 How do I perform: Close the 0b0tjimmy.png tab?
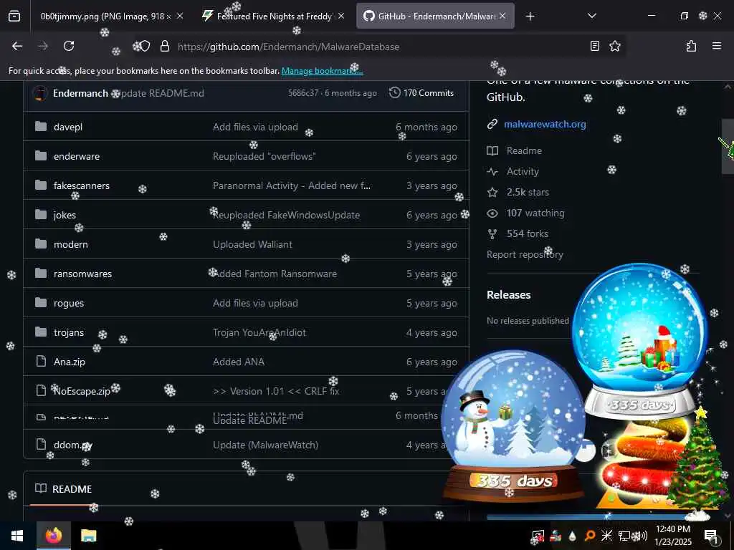[x=180, y=16]
